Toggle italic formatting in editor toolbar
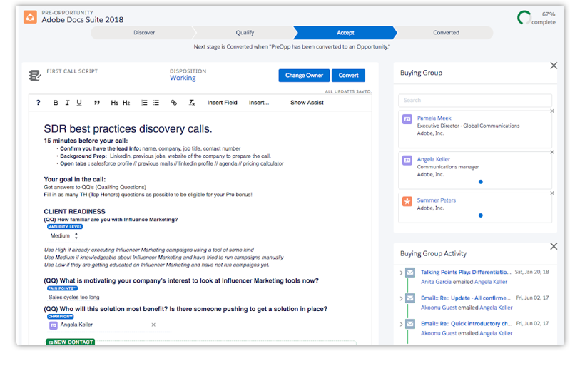Image resolution: width=570 pixels, height=376 pixels. pyautogui.click(x=67, y=103)
